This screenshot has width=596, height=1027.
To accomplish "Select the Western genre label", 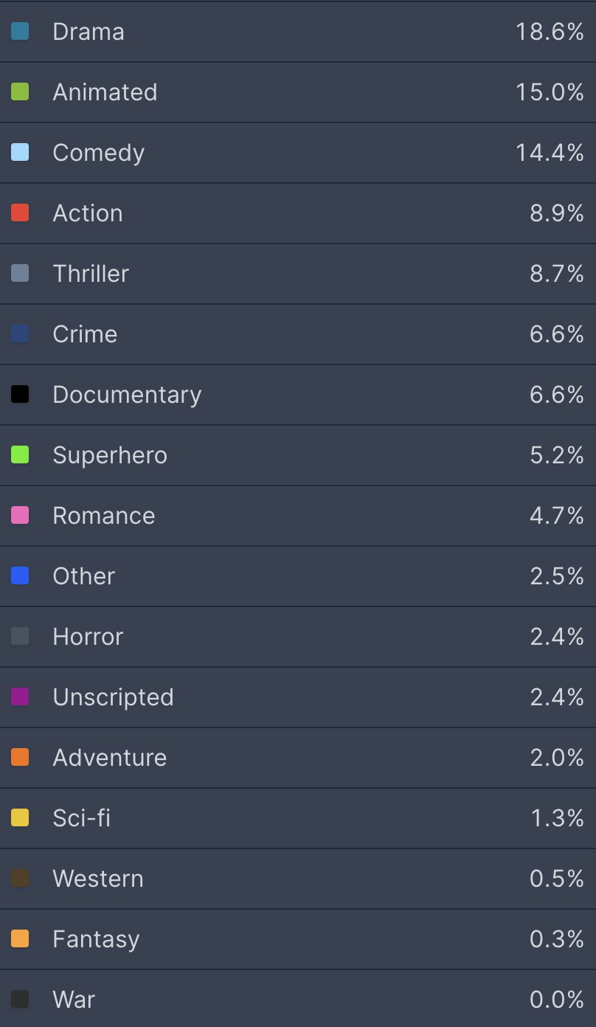I will pyautogui.click(x=98, y=879).
